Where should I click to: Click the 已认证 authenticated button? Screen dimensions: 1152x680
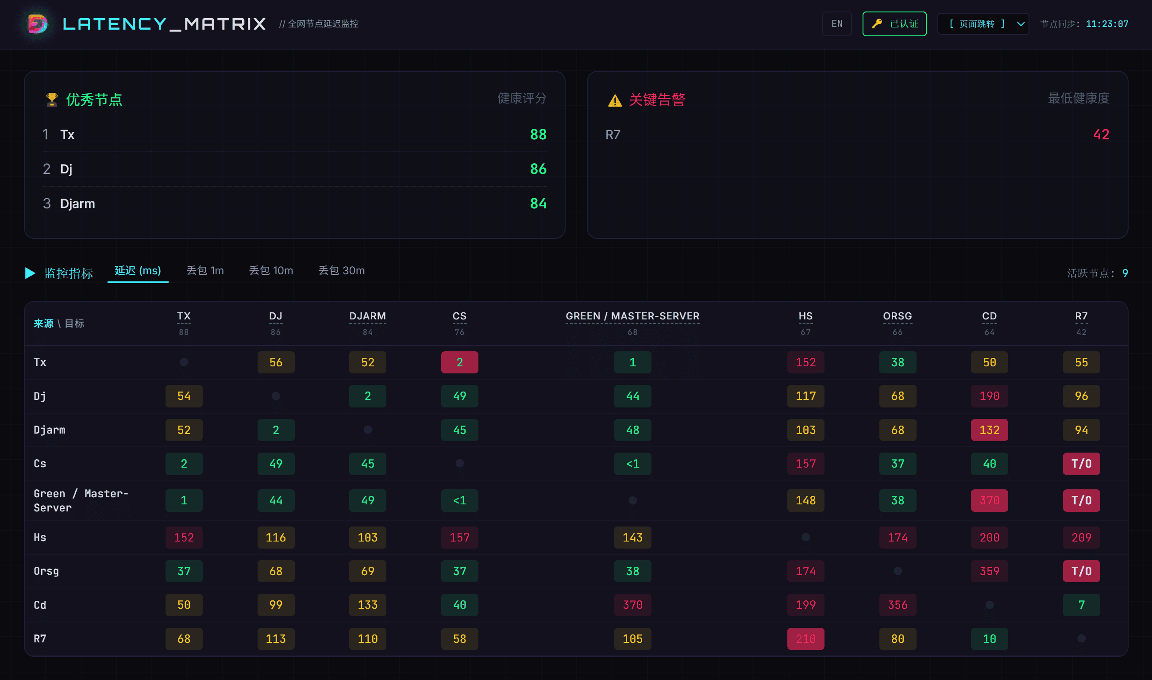[x=894, y=24]
